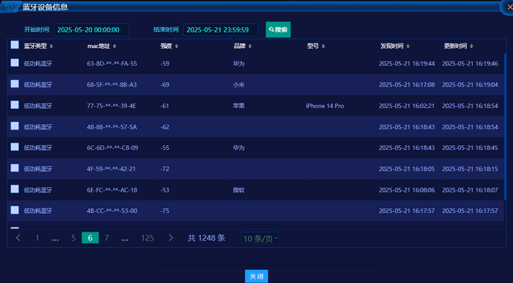Click the iPhone 14 Pro model cell
513x283 pixels.
click(x=325, y=106)
